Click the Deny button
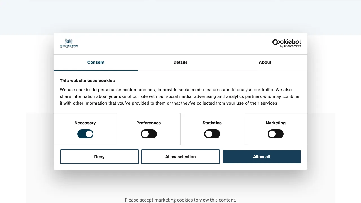The height and width of the screenshot is (203, 361). point(99,156)
